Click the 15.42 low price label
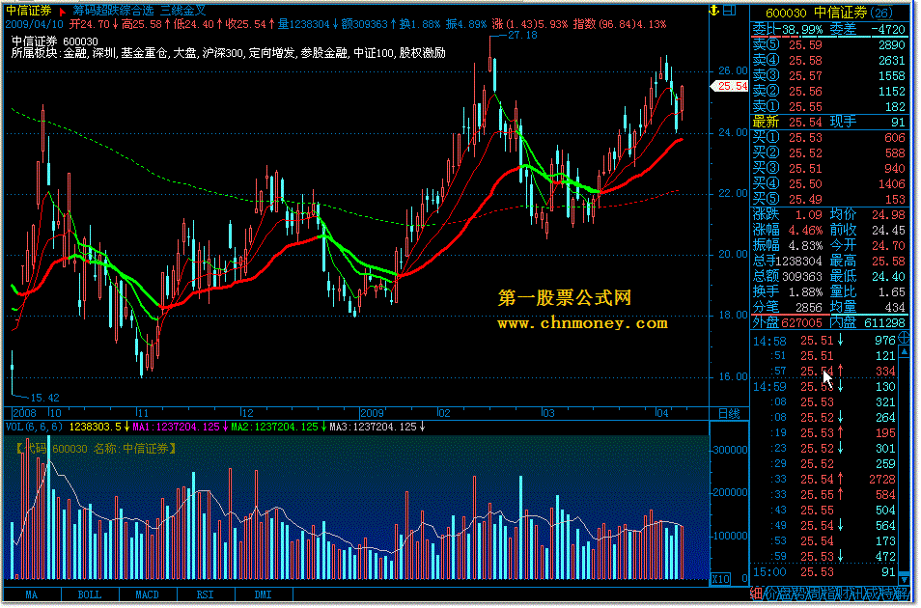This screenshot has width=921, height=608. tap(44, 398)
